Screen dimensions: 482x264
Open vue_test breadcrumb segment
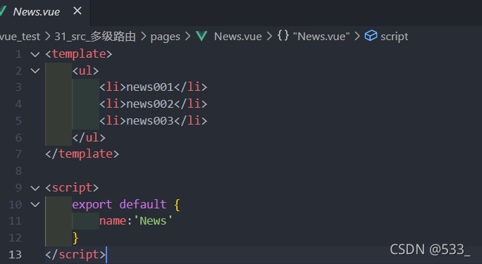point(20,37)
